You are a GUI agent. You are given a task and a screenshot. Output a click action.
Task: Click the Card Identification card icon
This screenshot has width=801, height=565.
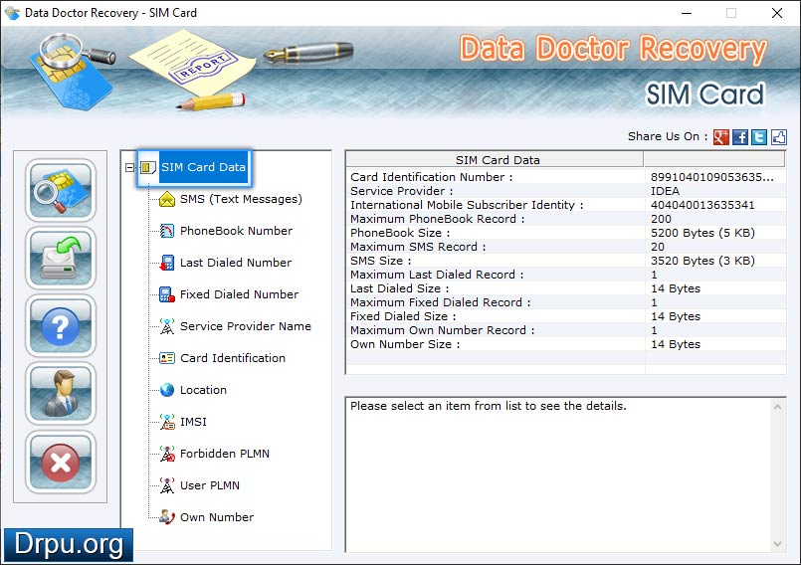point(166,358)
